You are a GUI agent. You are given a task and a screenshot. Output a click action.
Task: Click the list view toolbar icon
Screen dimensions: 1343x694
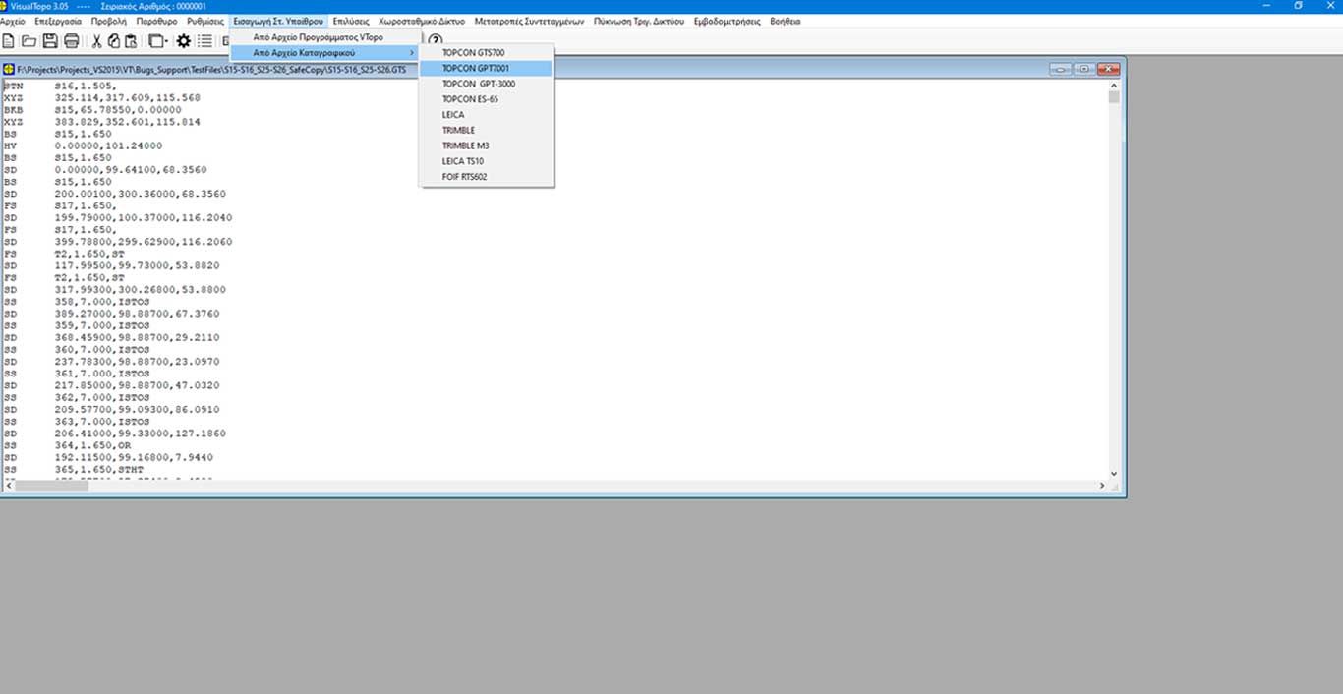pyautogui.click(x=204, y=41)
